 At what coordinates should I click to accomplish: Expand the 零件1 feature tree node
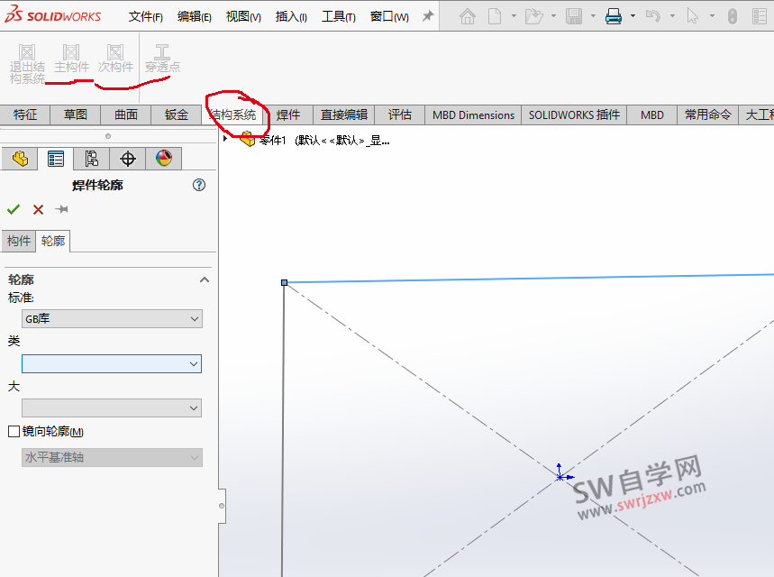pyautogui.click(x=224, y=140)
